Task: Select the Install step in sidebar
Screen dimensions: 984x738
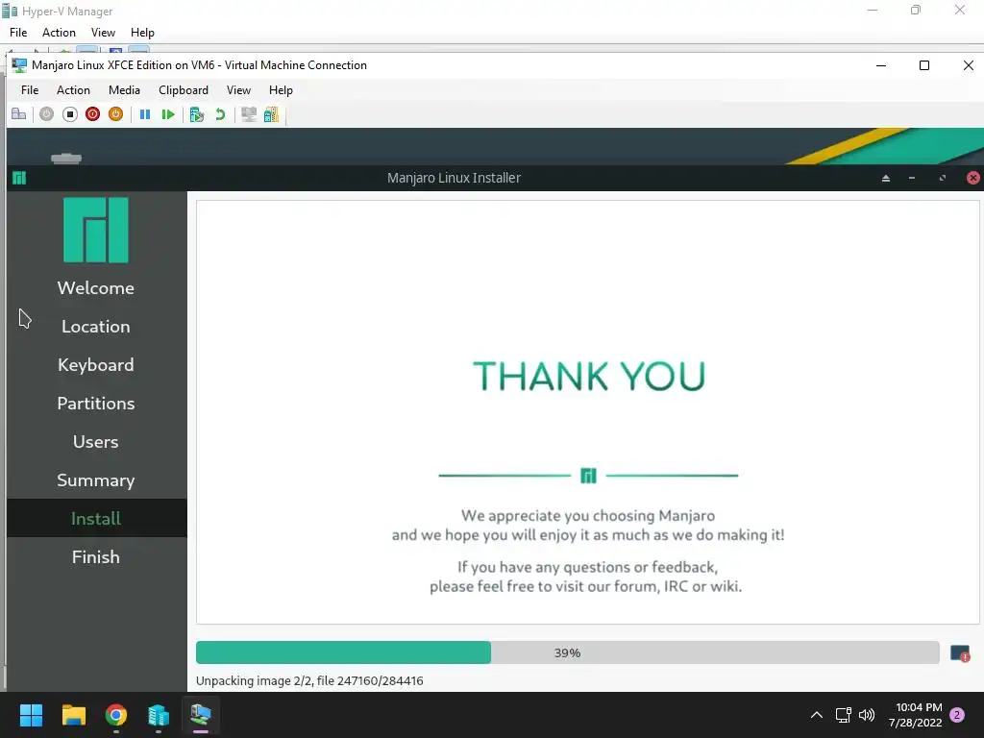Action: (96, 518)
